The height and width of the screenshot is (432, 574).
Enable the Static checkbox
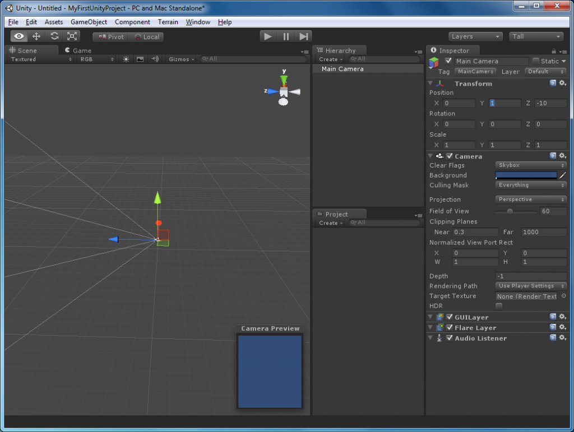tap(536, 61)
